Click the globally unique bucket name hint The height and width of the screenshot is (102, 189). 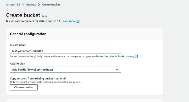(57, 56)
